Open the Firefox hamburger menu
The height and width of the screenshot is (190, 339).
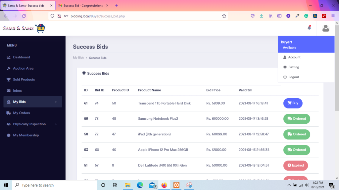tap(333, 16)
